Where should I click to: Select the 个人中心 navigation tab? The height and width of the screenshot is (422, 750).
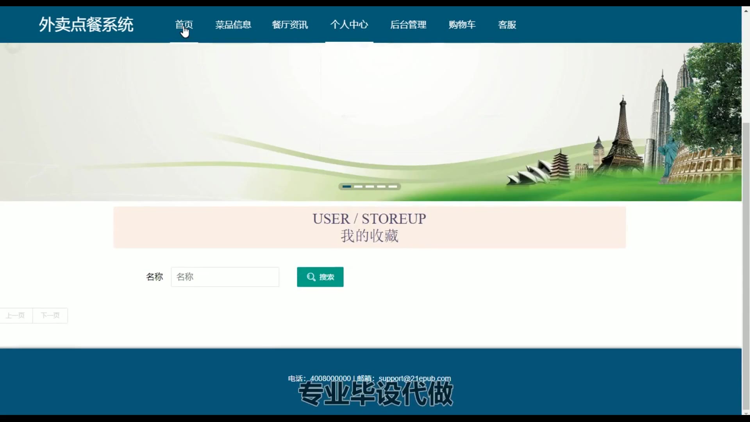coord(349,25)
